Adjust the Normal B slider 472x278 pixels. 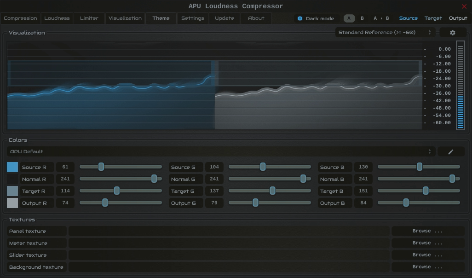click(419, 179)
